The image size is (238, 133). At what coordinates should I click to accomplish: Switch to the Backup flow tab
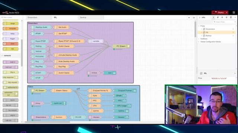91,17
